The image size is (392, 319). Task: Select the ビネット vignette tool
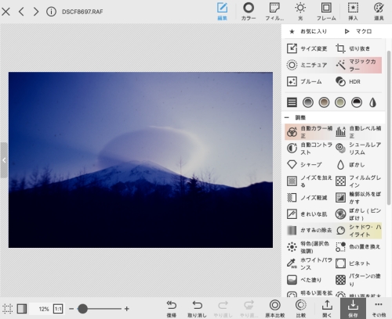(353, 263)
